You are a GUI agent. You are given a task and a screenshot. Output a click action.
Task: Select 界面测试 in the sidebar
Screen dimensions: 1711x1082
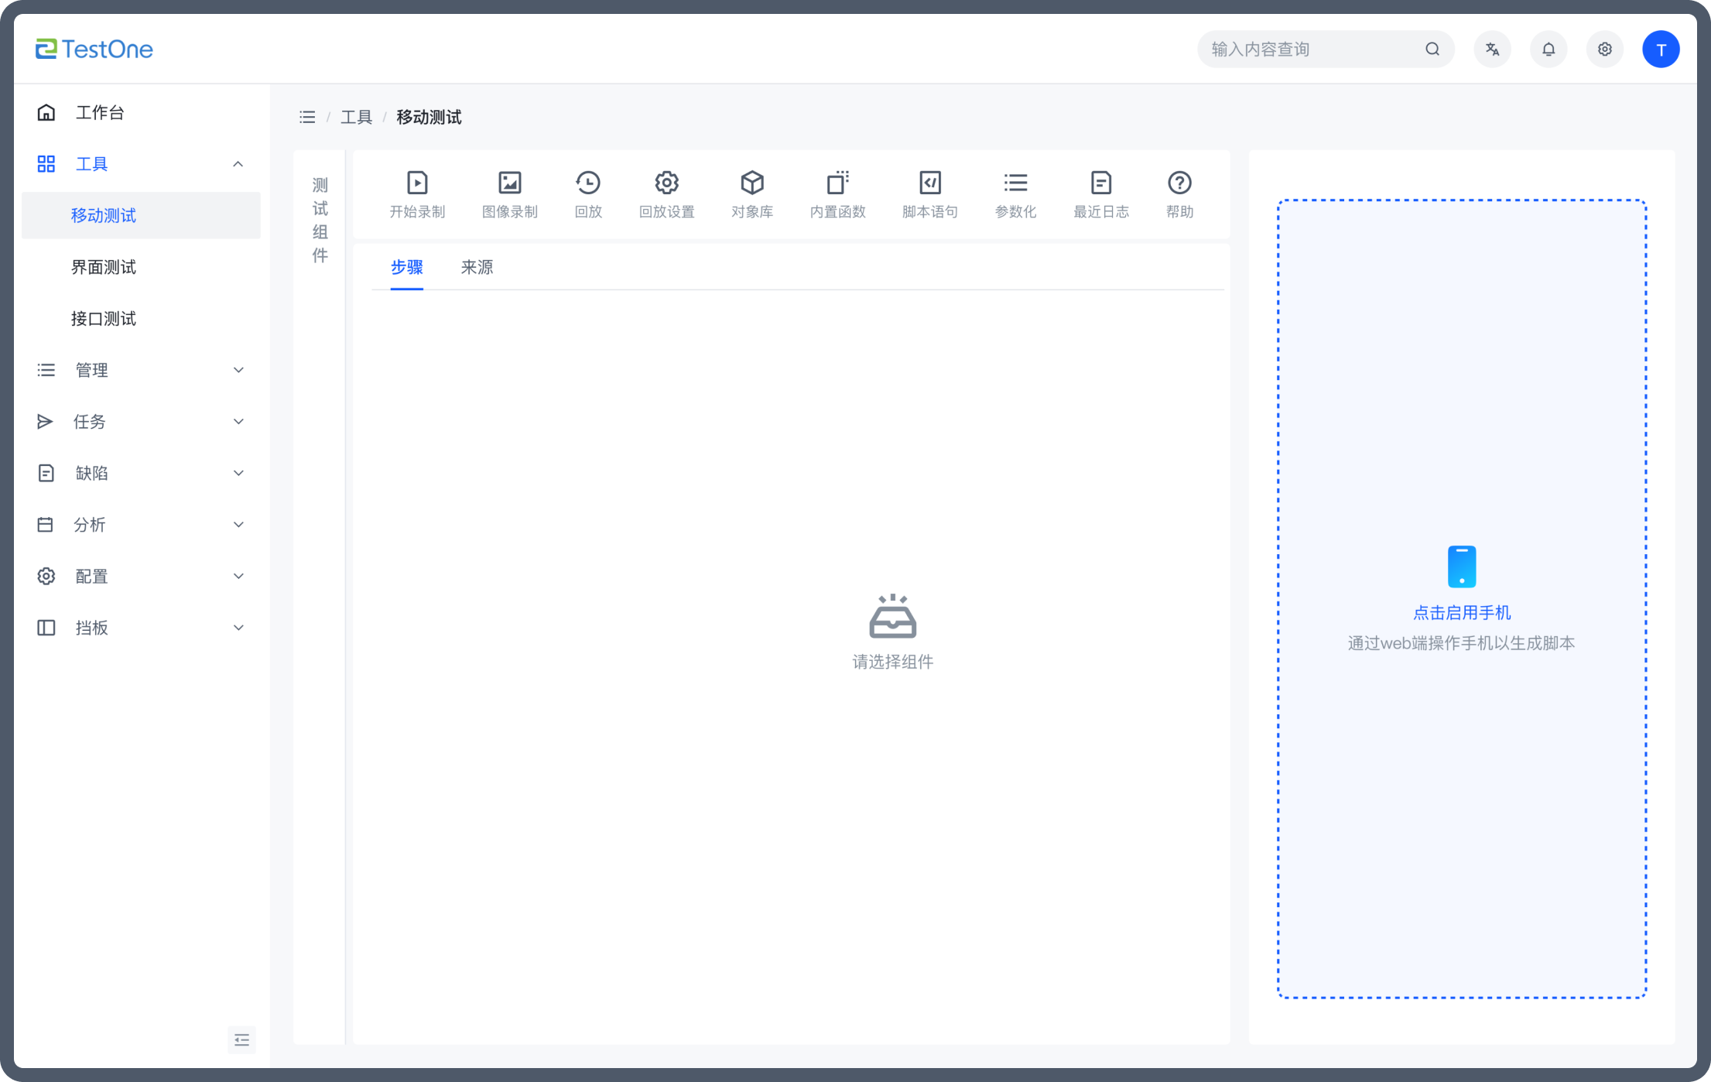tap(104, 267)
